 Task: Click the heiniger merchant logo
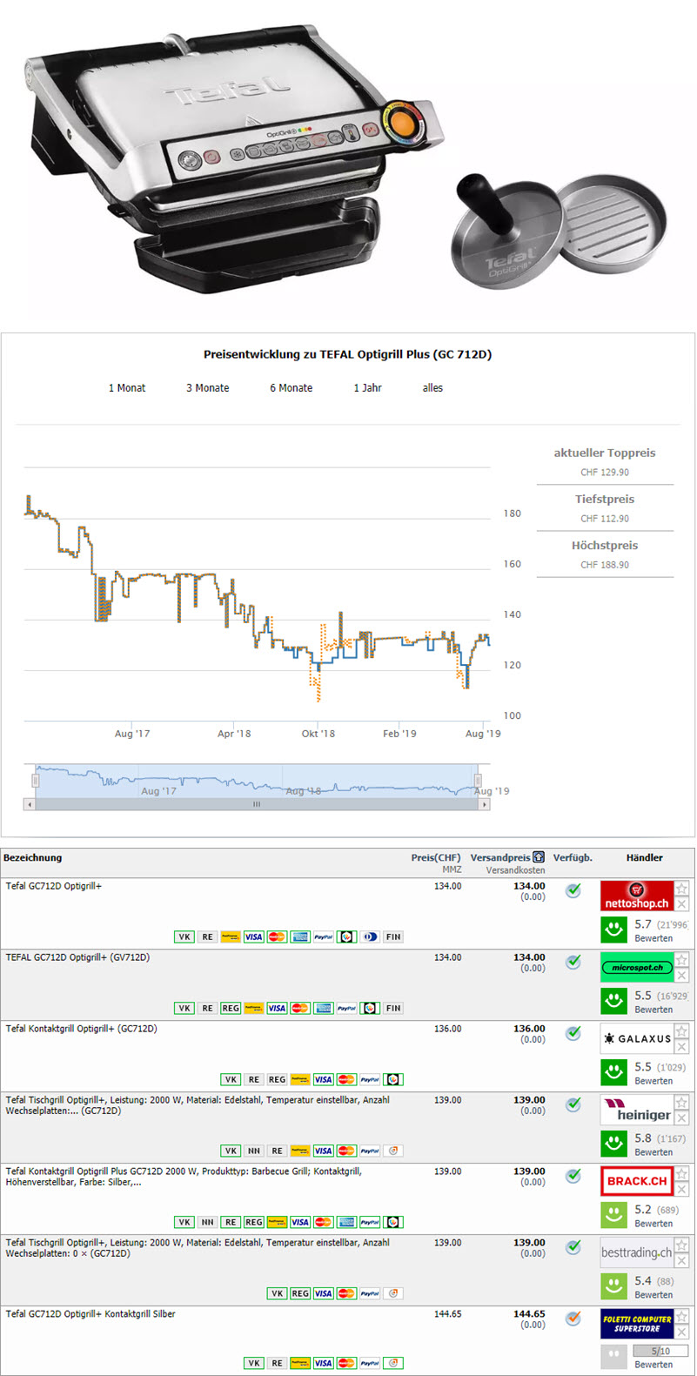click(636, 1111)
